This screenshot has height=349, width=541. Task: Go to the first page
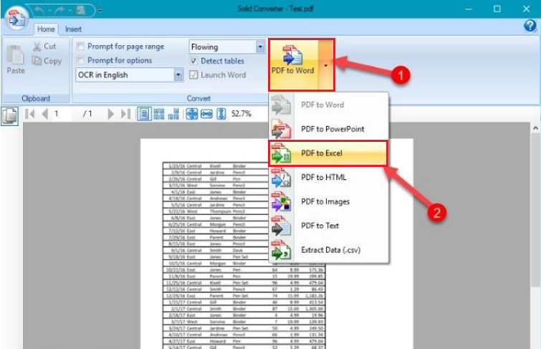tap(30, 113)
